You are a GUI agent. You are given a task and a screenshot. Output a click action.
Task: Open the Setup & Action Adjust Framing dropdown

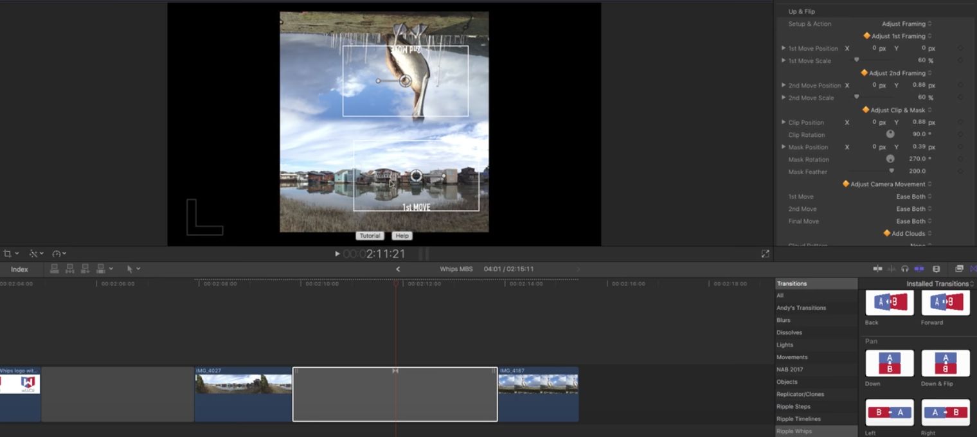coord(907,24)
